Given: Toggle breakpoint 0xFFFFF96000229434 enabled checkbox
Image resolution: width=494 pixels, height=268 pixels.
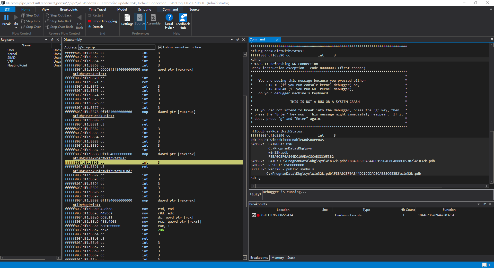Looking at the screenshot, I should (254, 215).
